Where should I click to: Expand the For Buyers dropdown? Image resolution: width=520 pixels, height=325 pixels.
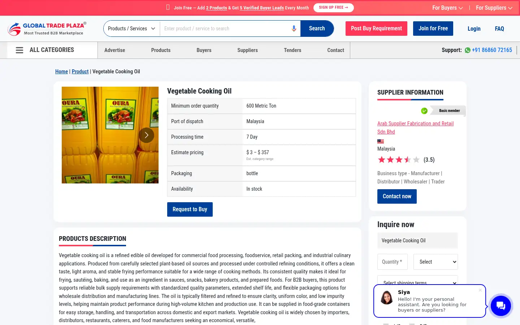coord(447,8)
